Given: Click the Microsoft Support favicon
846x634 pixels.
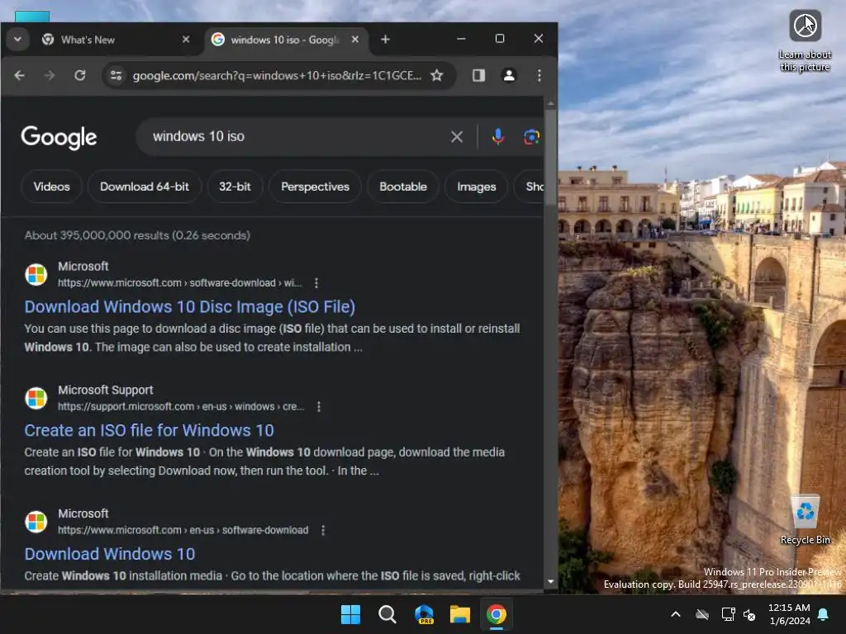Looking at the screenshot, I should coord(36,398).
